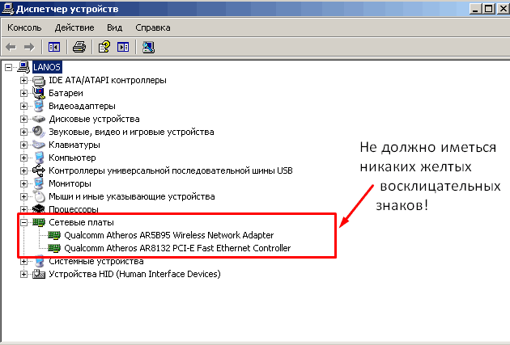Click the Клавиатуры keyboard icon

coord(39,145)
